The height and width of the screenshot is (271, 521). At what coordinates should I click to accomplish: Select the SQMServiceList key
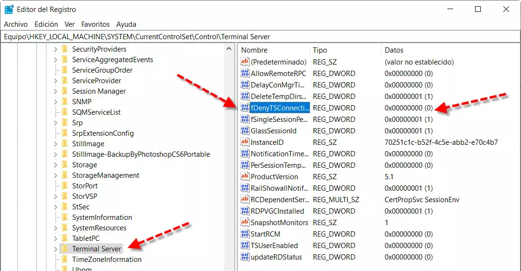(x=96, y=112)
